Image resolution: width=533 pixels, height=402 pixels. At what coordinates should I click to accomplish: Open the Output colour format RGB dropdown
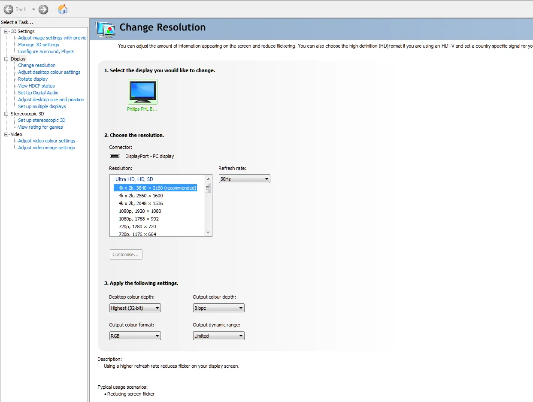(x=135, y=336)
